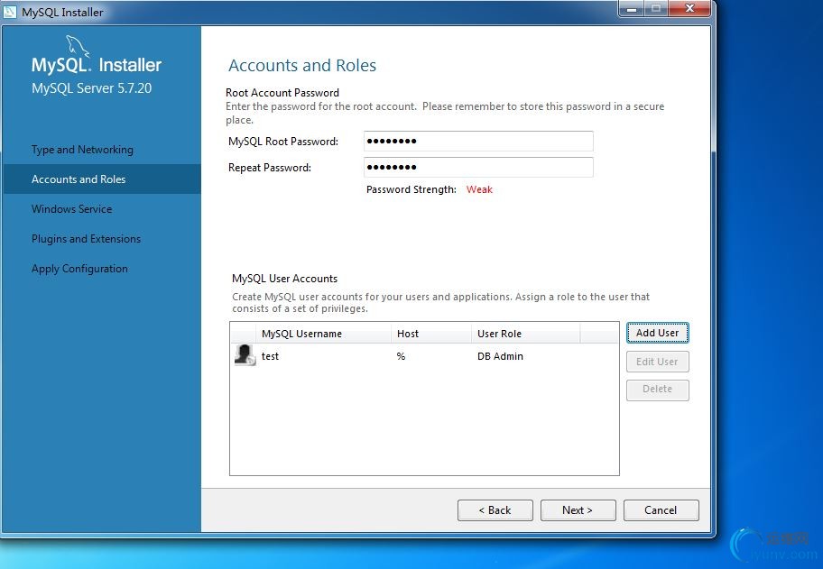Click the Delete user button
The image size is (823, 569).
click(657, 390)
